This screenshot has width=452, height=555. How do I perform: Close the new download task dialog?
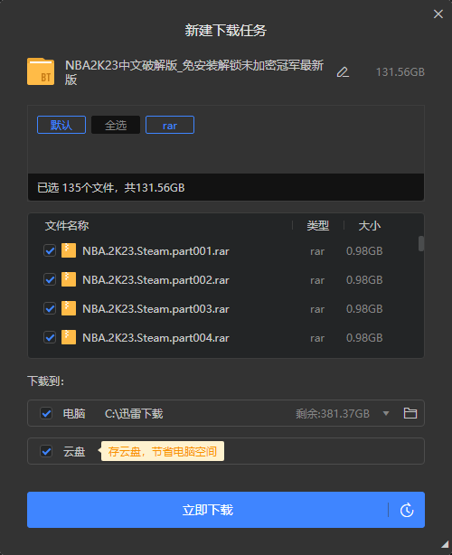point(438,14)
